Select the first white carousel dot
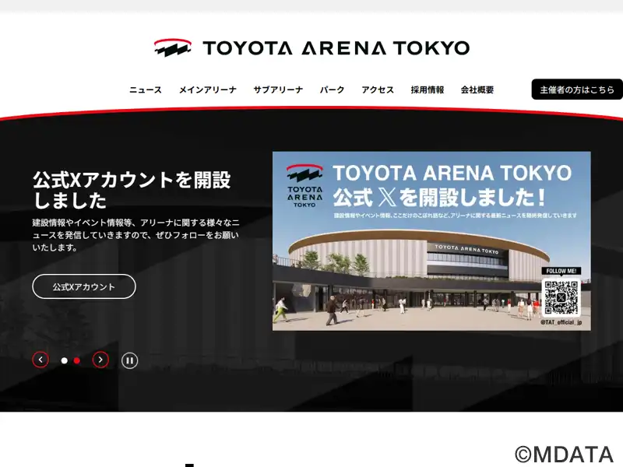 click(65, 360)
